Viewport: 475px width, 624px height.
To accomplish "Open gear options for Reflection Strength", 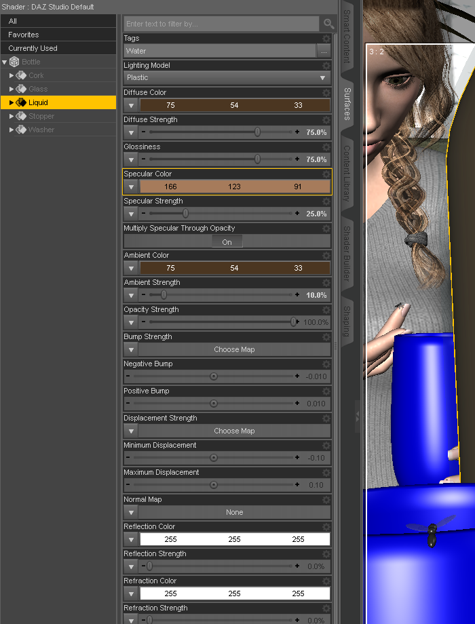I will [326, 553].
